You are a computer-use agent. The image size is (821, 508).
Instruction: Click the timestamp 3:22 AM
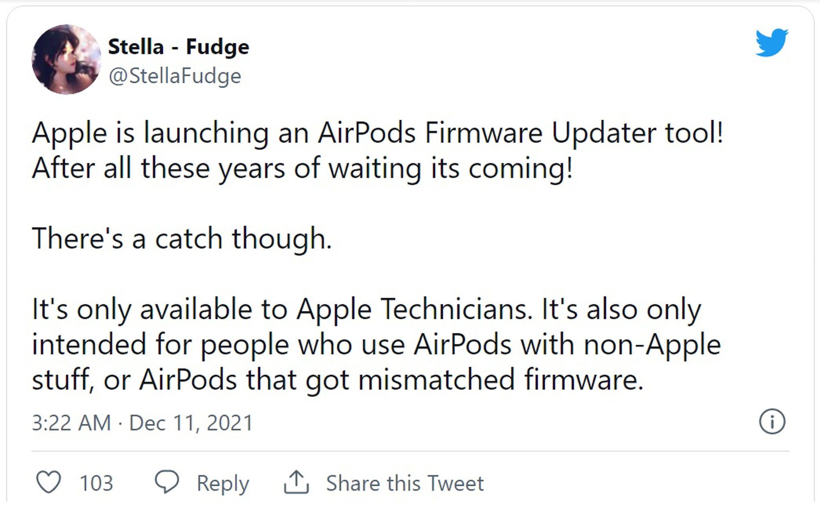[x=71, y=422]
